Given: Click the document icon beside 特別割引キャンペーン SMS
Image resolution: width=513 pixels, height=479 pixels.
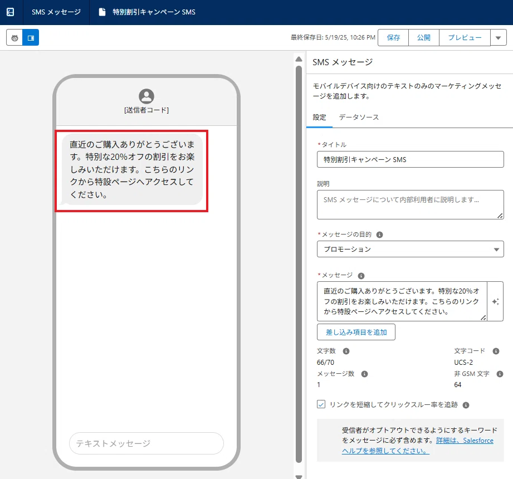Looking at the screenshot, I should [x=102, y=12].
